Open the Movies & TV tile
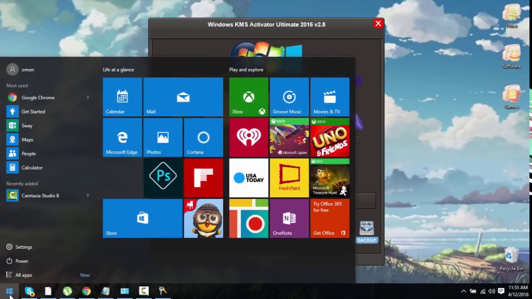 pyautogui.click(x=330, y=97)
